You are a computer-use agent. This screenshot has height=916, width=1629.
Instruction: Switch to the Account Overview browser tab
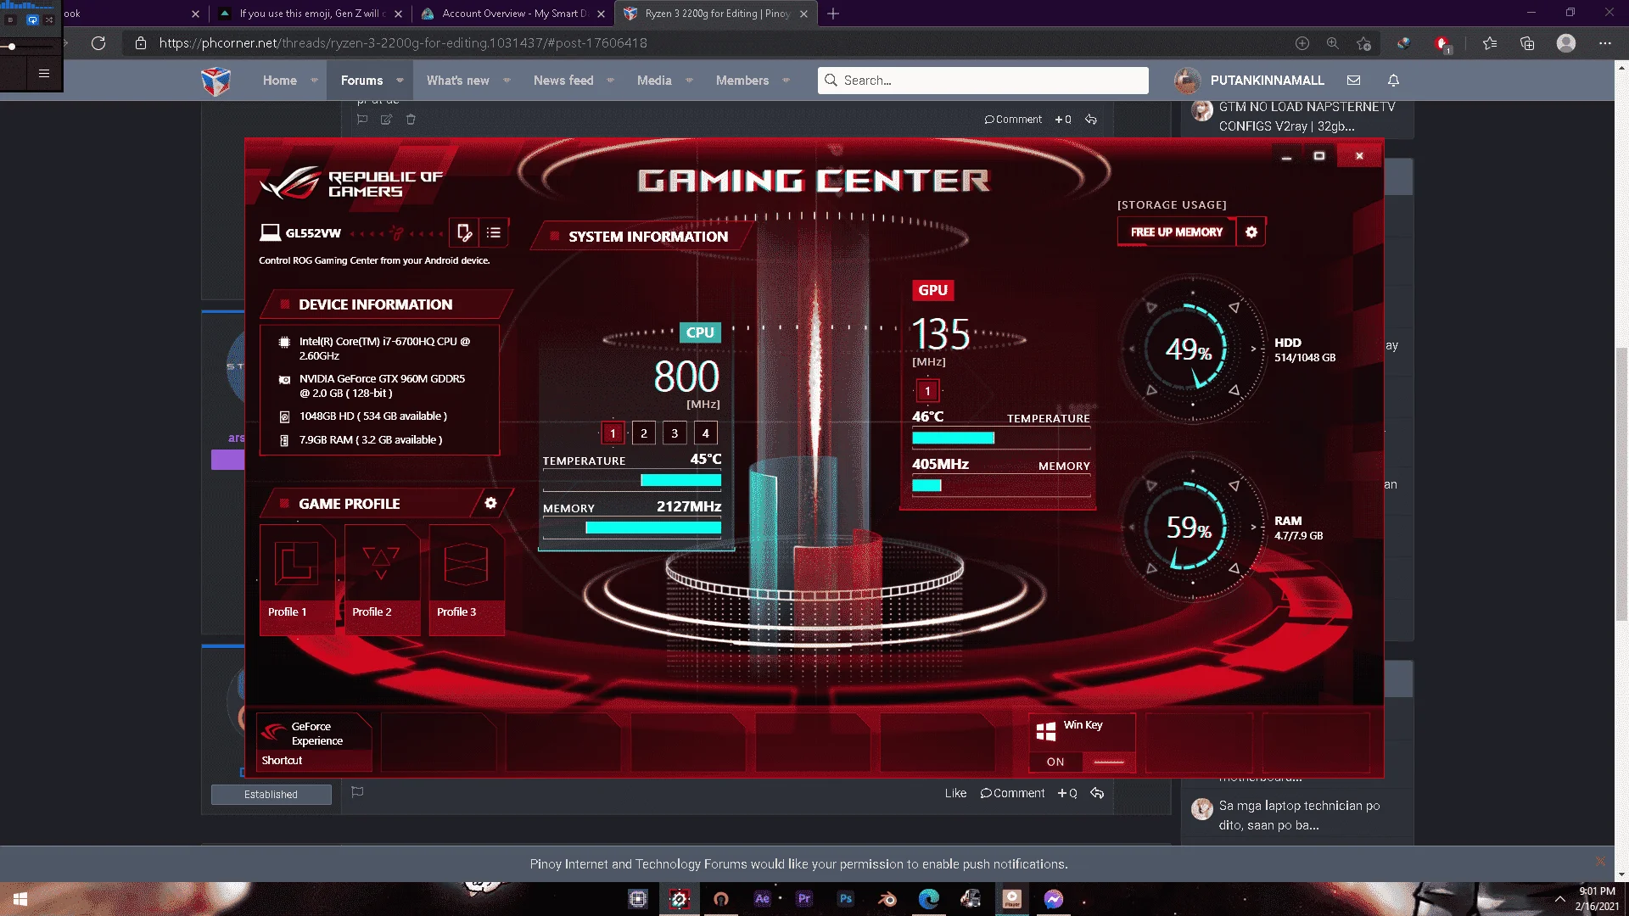514,14
